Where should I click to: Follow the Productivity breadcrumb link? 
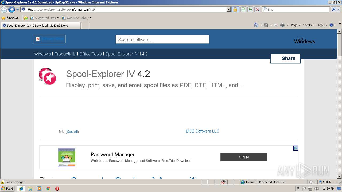tap(65, 54)
